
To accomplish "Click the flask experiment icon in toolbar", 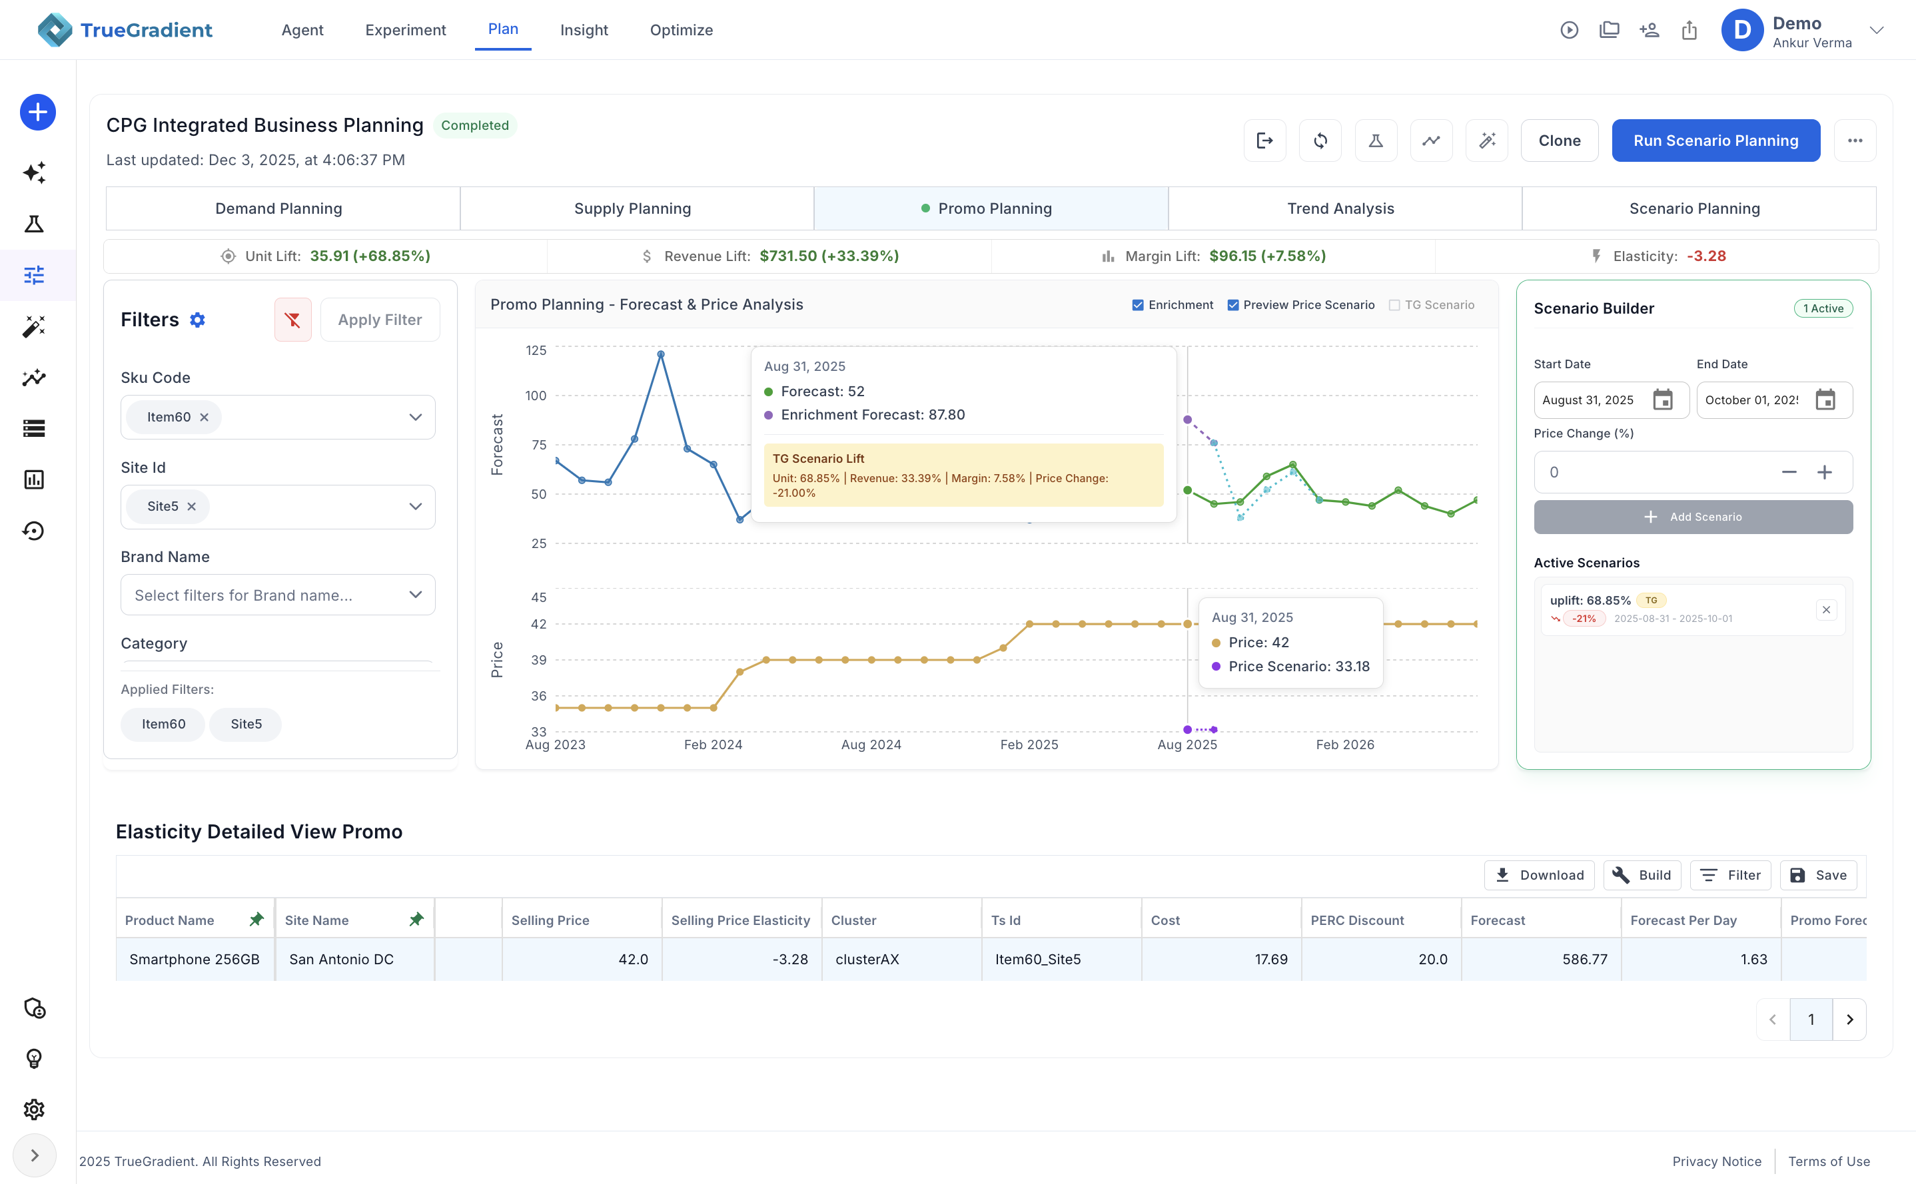I will pyautogui.click(x=1376, y=141).
